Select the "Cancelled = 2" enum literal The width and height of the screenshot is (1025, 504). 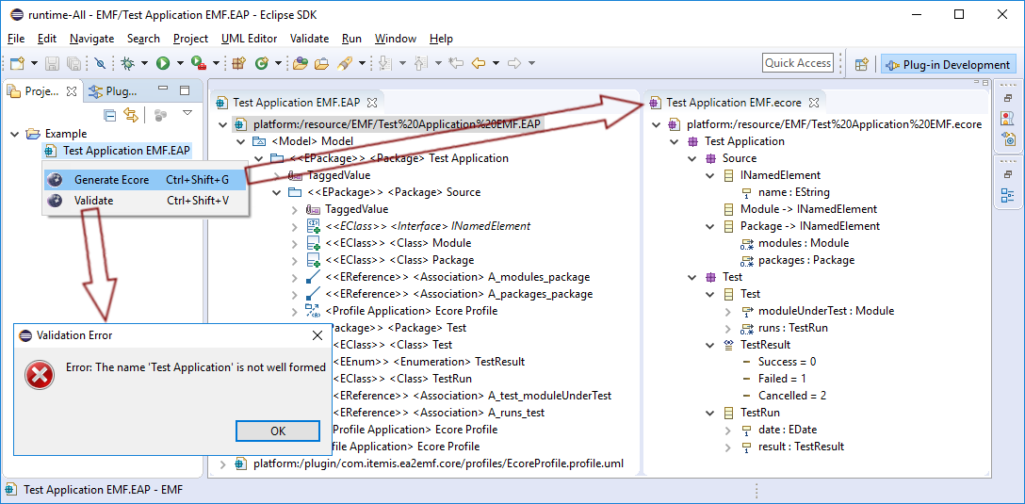pyautogui.click(x=783, y=397)
